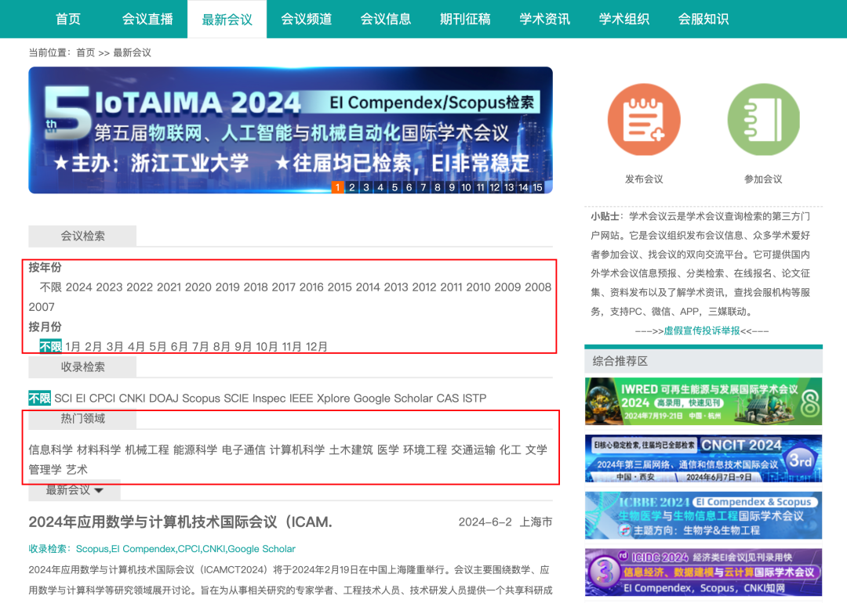Image resolution: width=847 pixels, height=603 pixels.
Task: Open the IoTAIMA 2024 banner image
Action: pyautogui.click(x=291, y=130)
